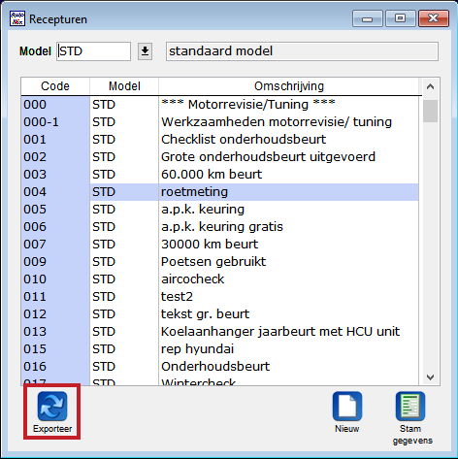Viewport: 458px width, 459px height.
Task: Select Koelaanhanger jaarbeurt met HCU unit
Action: (x=220, y=332)
